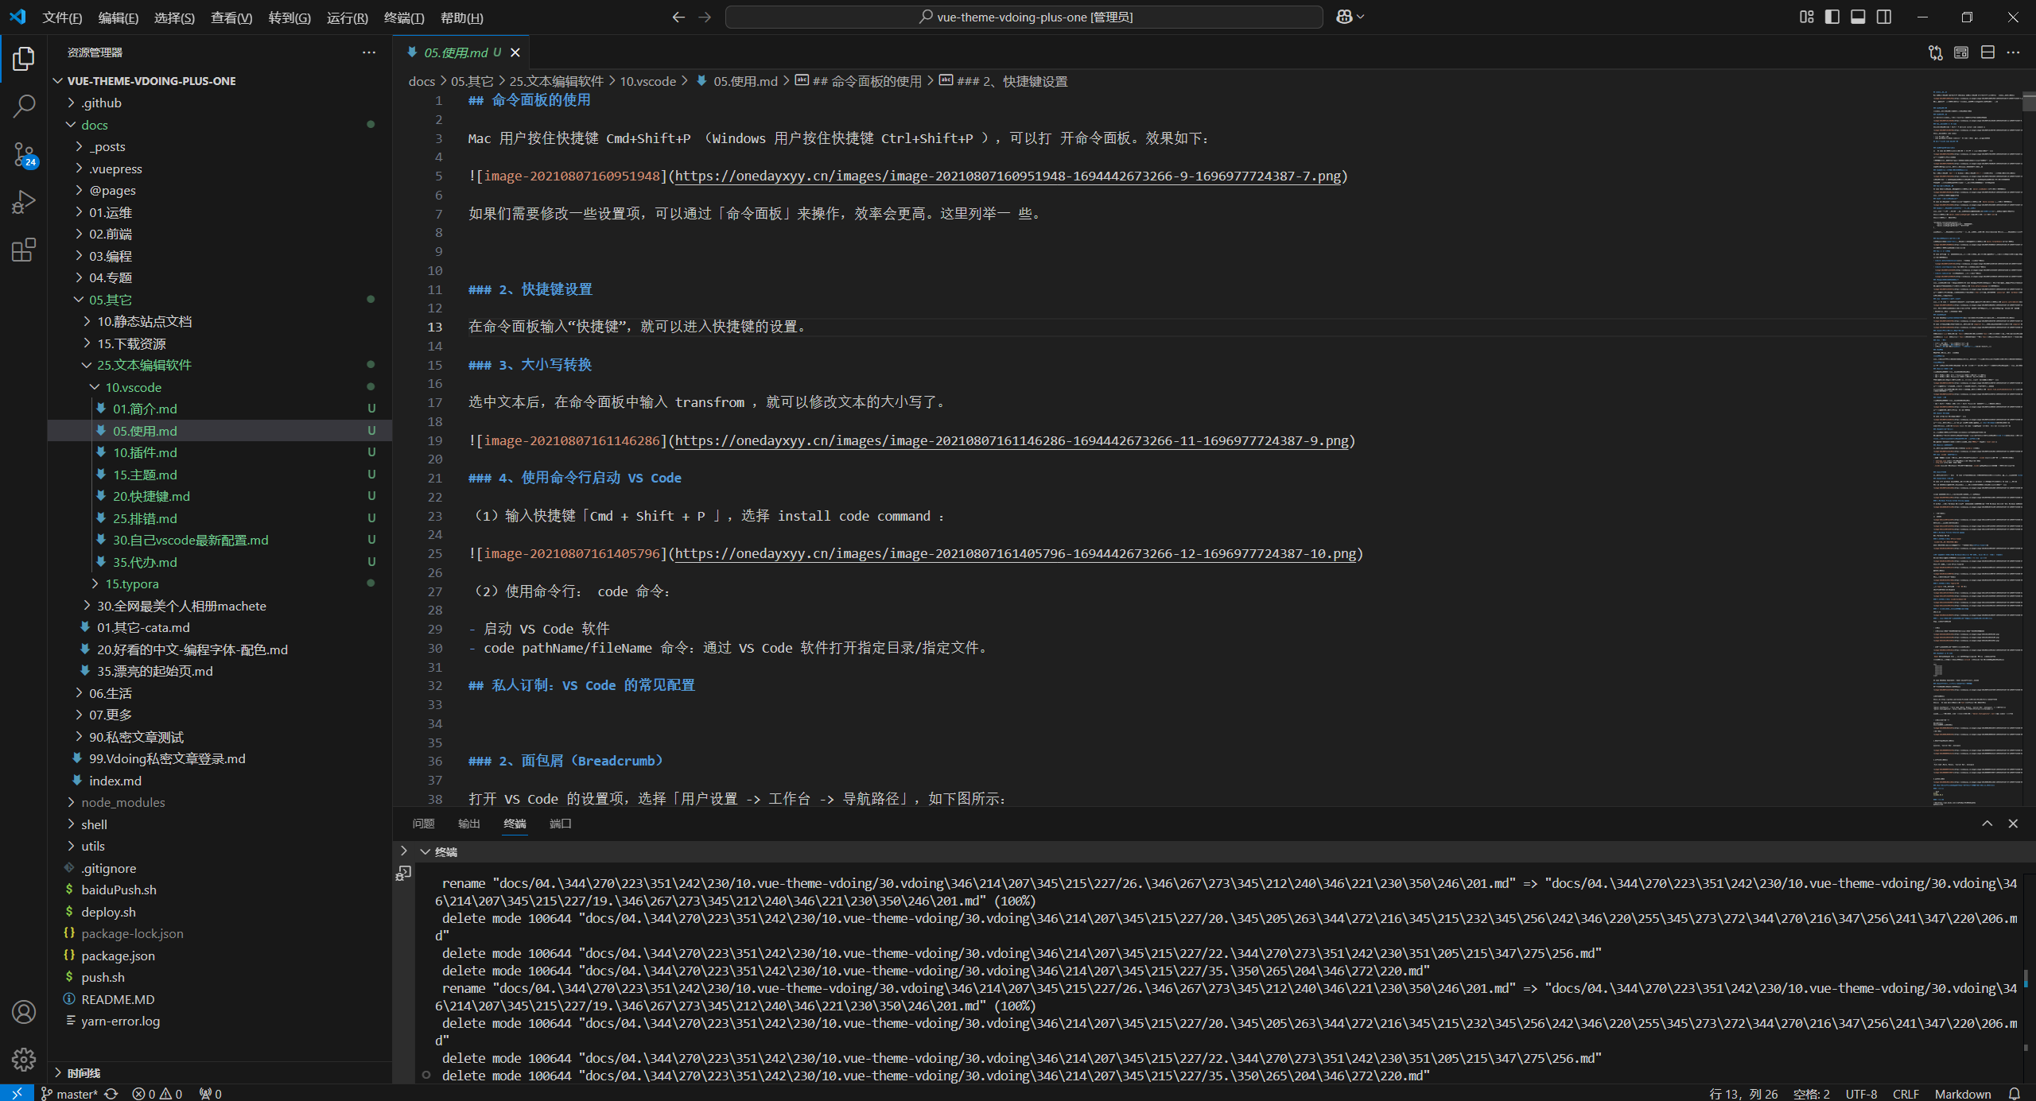The image size is (2036, 1101).
Task: Open the 编辑(E) menu
Action: 118,17
